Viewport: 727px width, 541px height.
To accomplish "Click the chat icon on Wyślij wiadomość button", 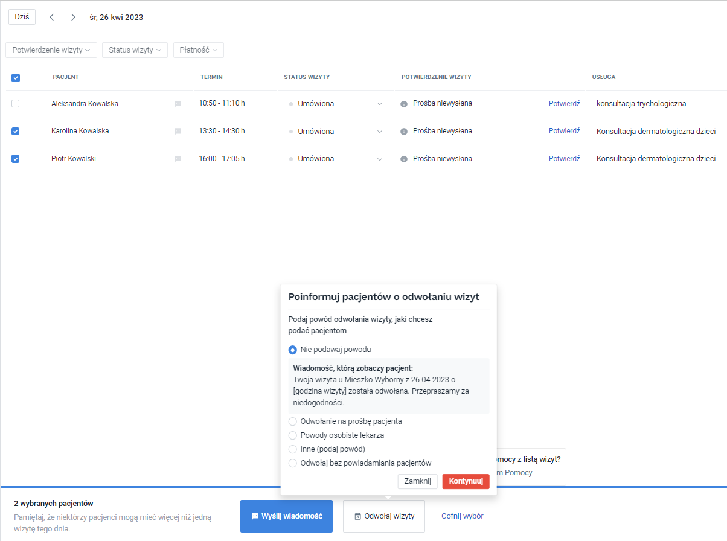I will (x=254, y=516).
